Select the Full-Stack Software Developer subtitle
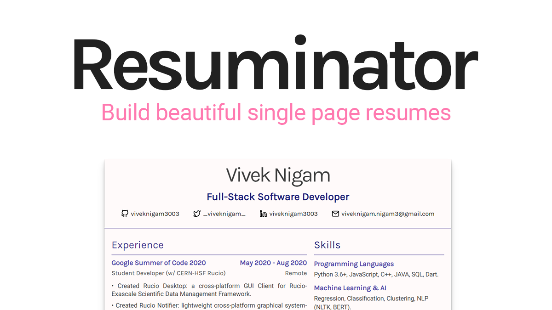The height and width of the screenshot is (310, 552). coord(278,197)
